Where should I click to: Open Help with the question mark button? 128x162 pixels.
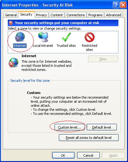[116, 5]
